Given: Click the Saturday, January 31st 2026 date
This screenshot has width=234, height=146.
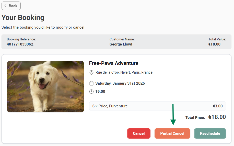Looking at the screenshot, I should [x=120, y=83].
